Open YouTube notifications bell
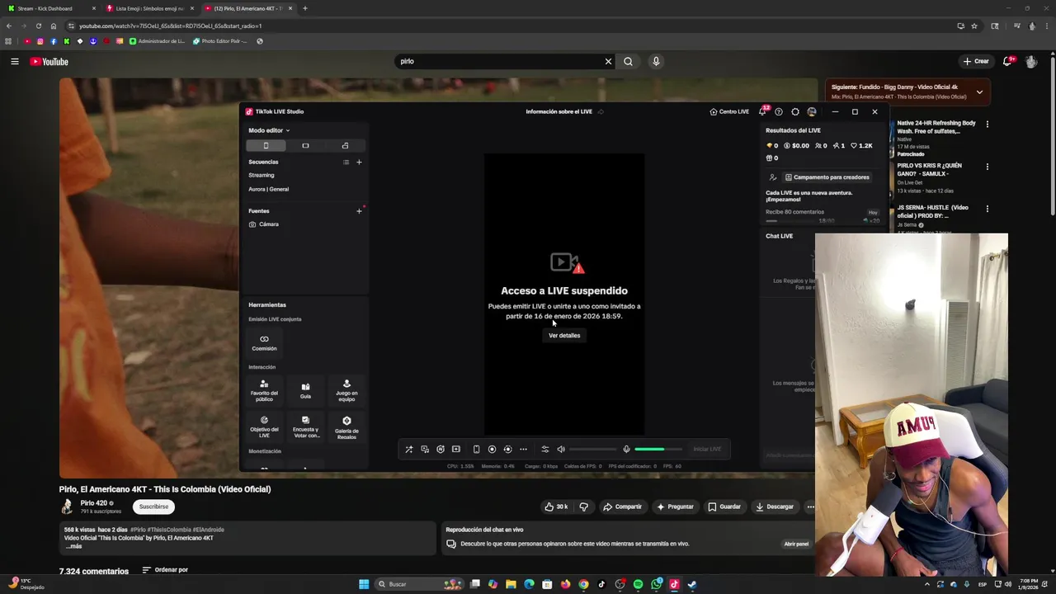Screen dimensions: 1056x594 click(1008, 61)
